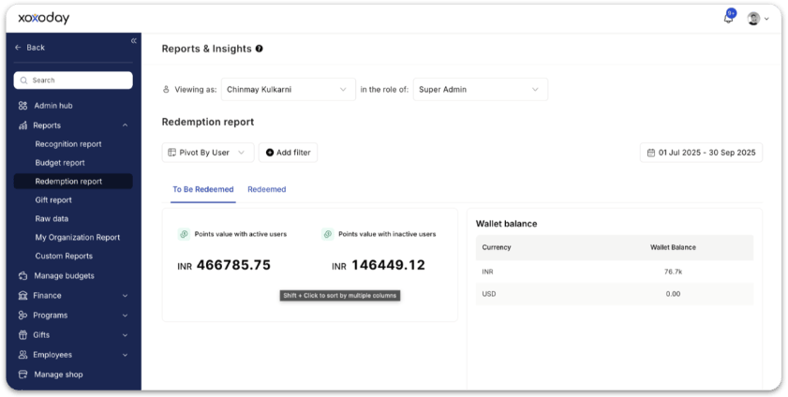Click the Programs icon
788x397 pixels.
[22, 316]
